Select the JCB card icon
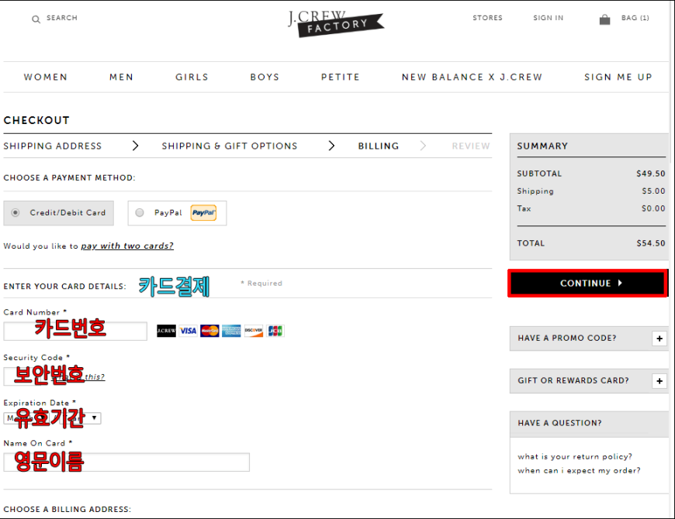Image resolution: width=675 pixels, height=519 pixels. (275, 331)
